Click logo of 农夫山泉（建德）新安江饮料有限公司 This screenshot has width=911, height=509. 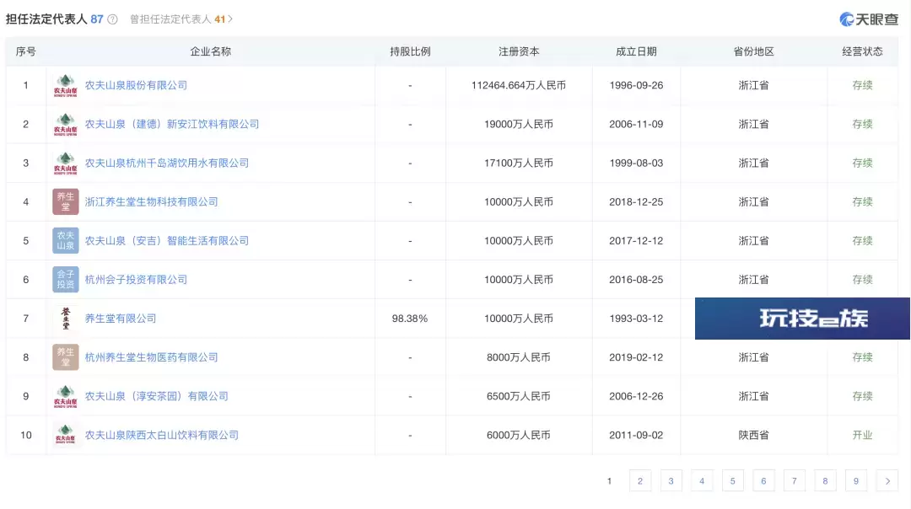[x=66, y=124]
